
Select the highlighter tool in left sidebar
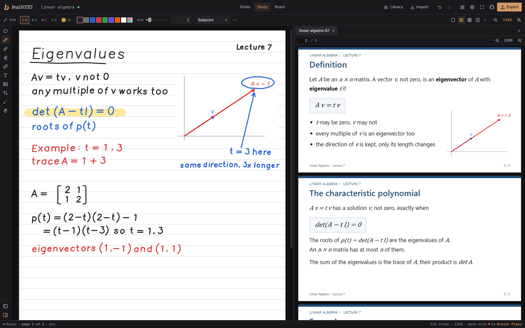click(x=5, y=49)
